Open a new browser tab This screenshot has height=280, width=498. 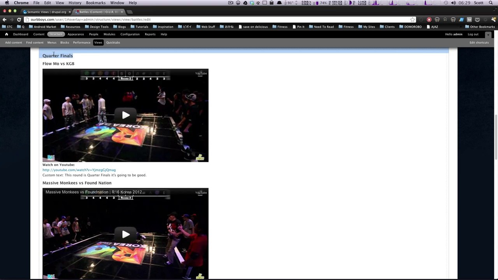pyautogui.click(x=130, y=12)
